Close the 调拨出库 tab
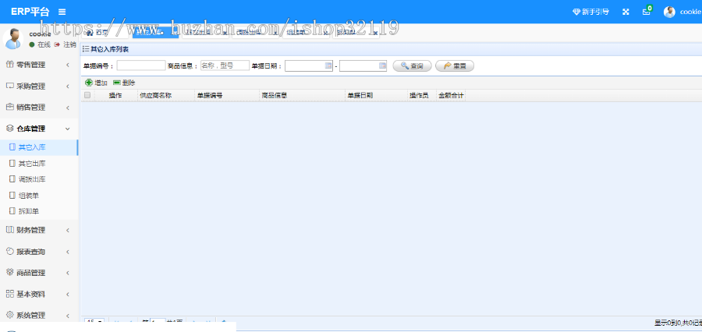 [275, 33]
